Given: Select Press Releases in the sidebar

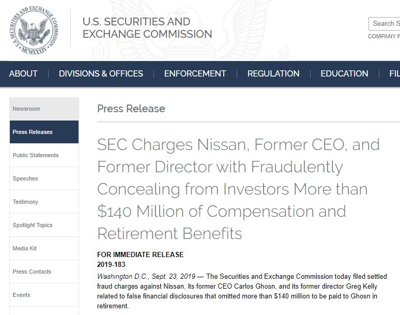Looking at the screenshot, I should (x=44, y=132).
